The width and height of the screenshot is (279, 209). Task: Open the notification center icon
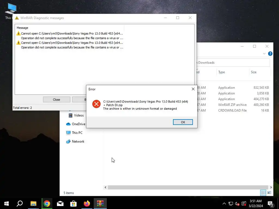tap(270, 204)
